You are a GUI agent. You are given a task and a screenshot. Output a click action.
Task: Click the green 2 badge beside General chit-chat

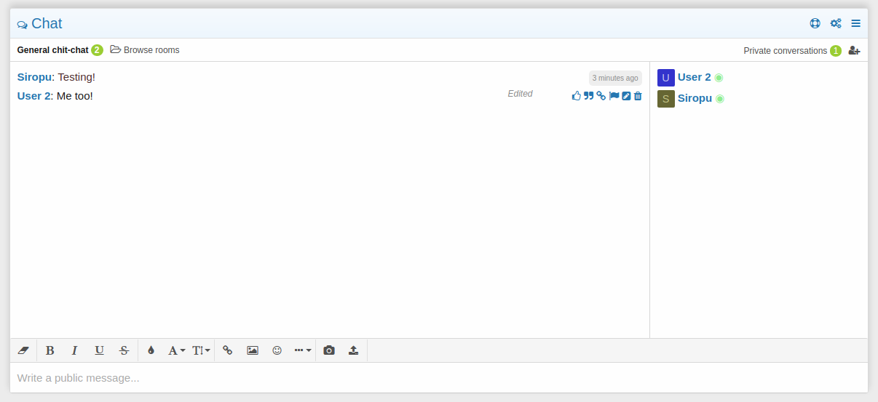[97, 50]
